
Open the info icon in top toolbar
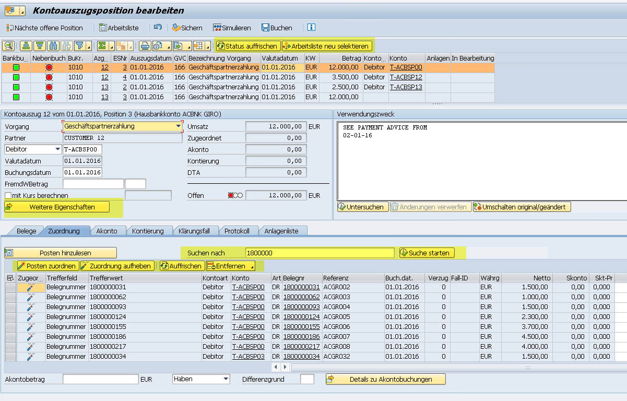tap(312, 27)
